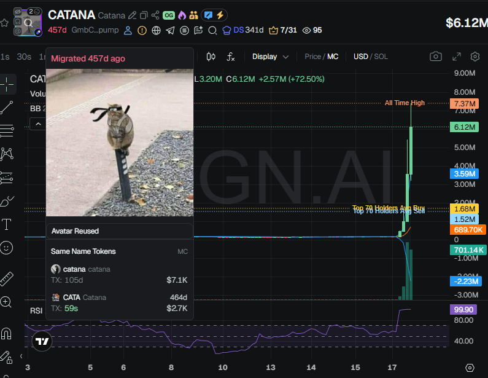488x378 pixels.
Task: Click the purple RSI 99.90 value label
Action: coord(463,309)
